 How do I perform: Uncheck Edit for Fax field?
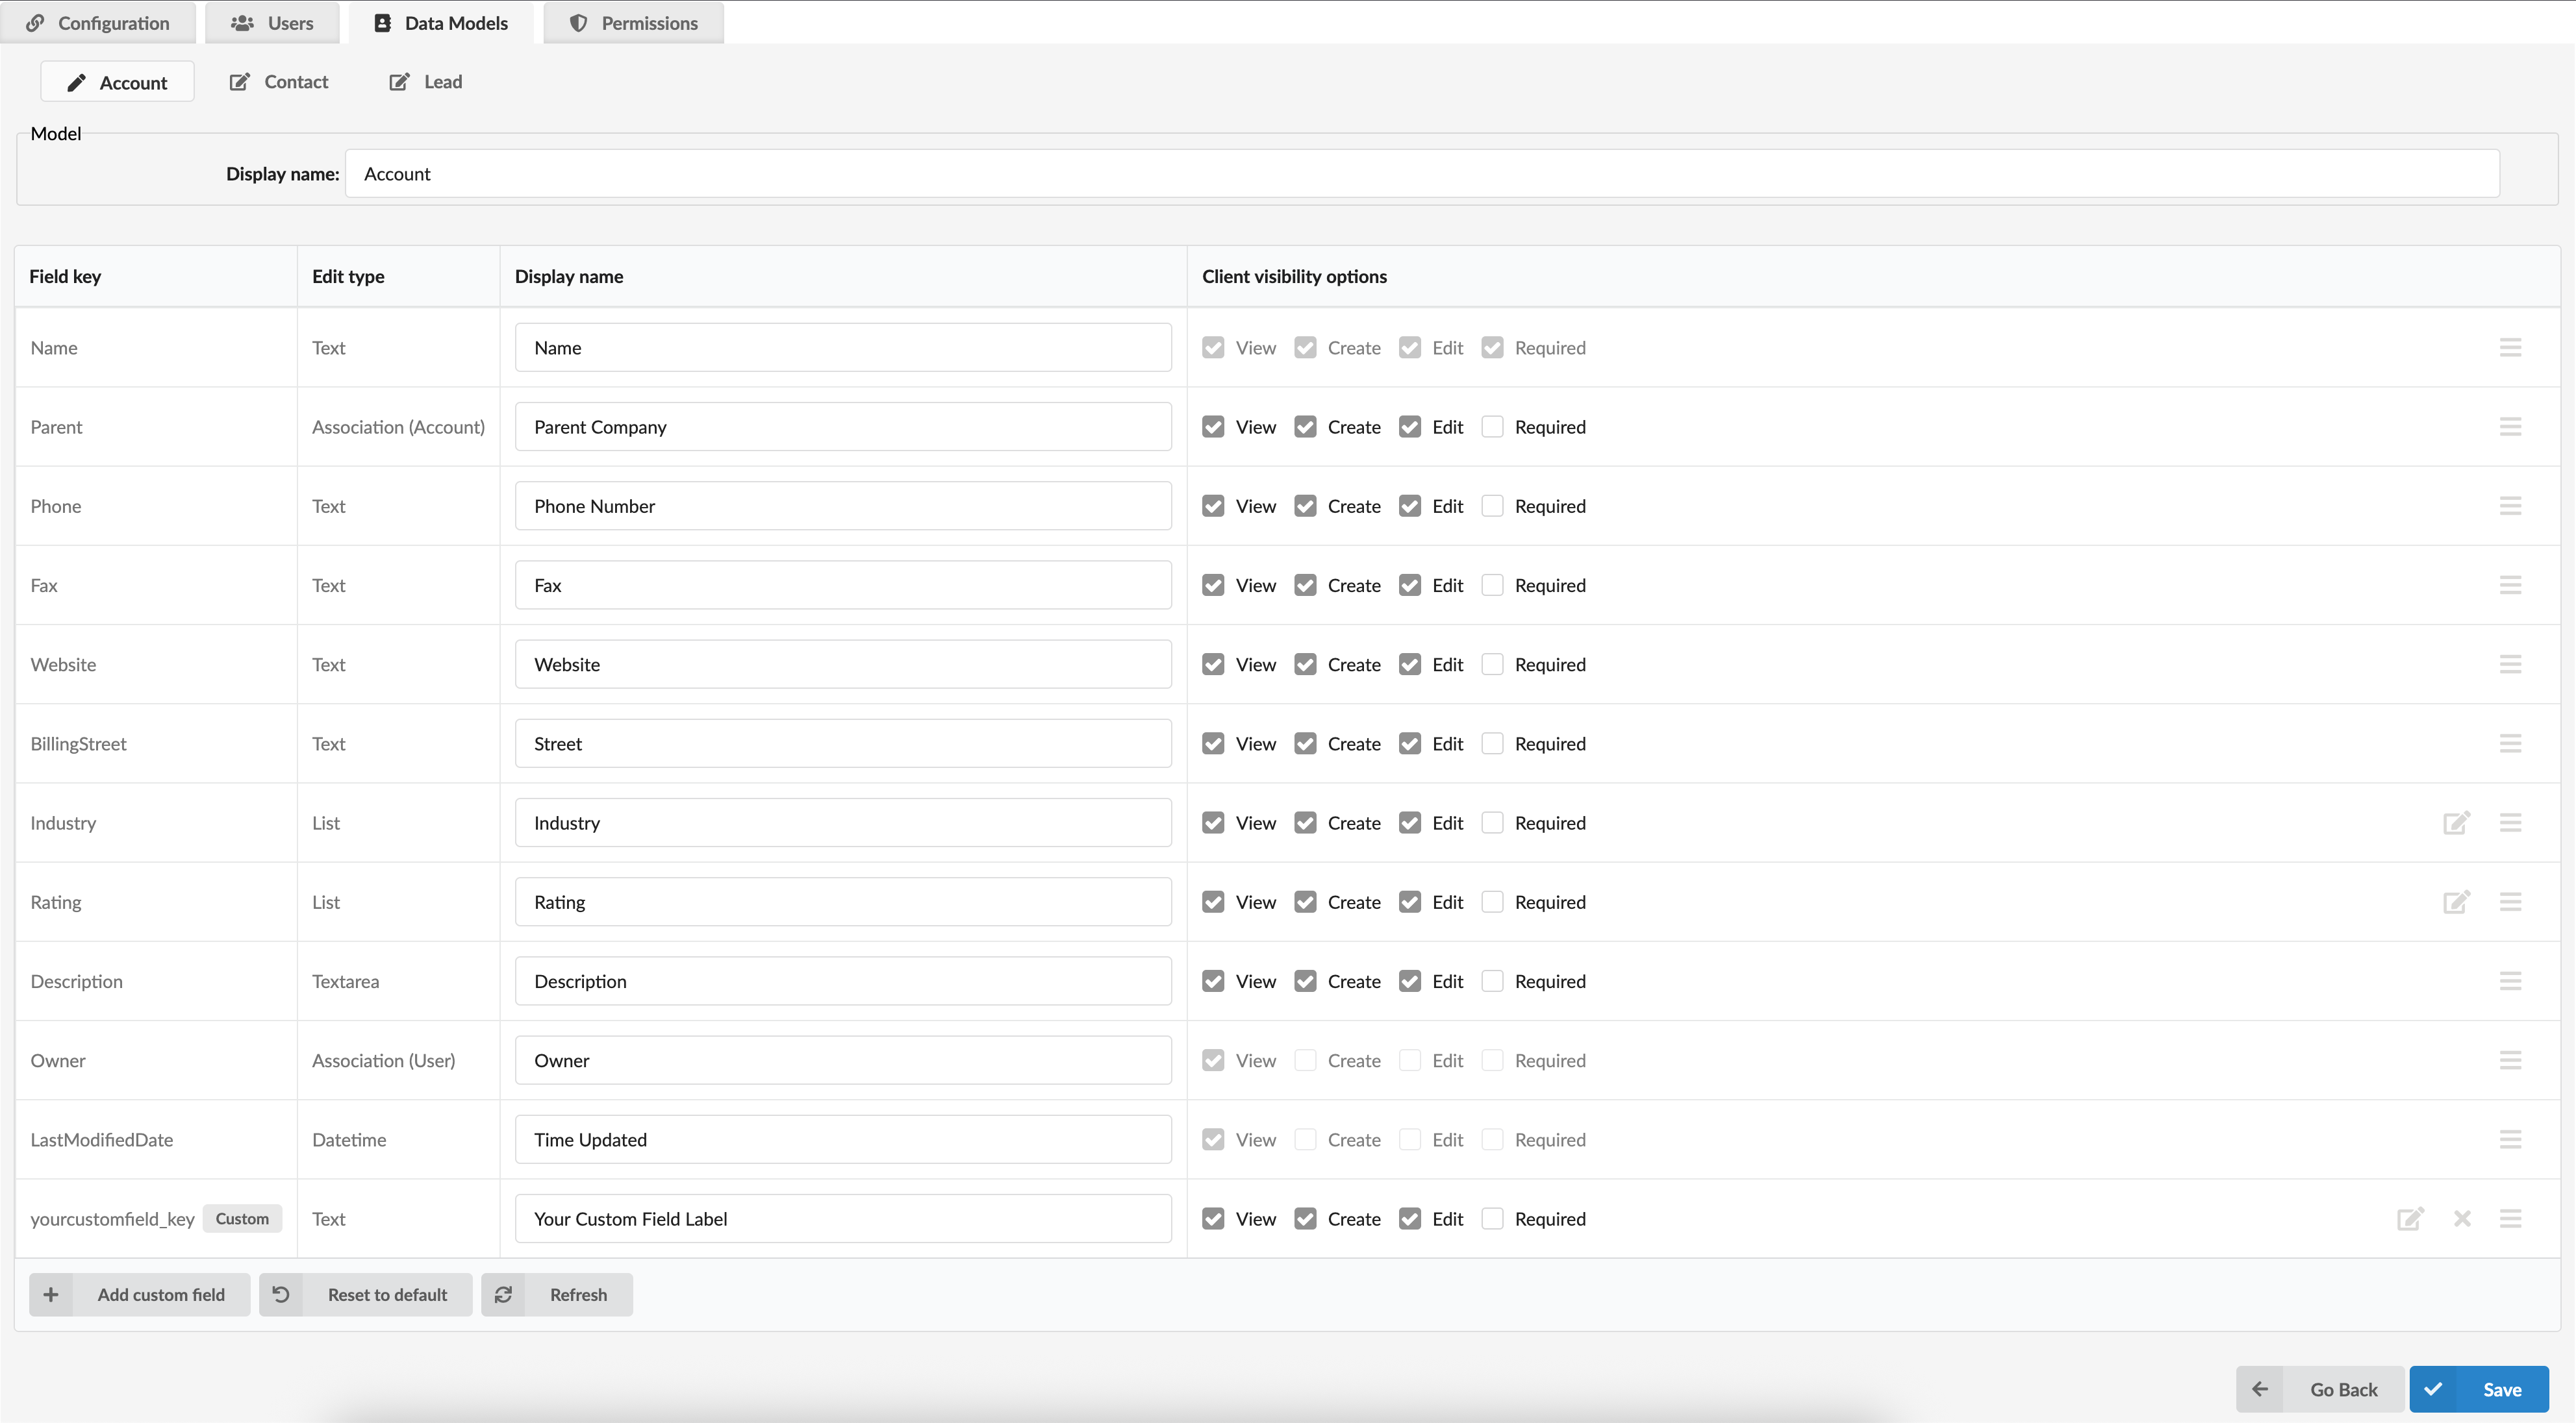click(x=1409, y=585)
